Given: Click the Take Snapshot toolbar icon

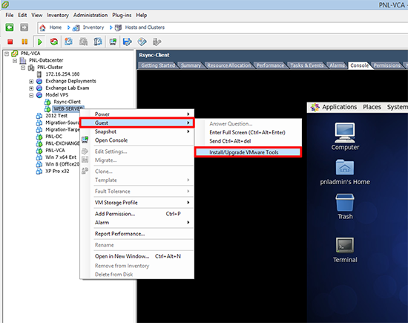Looking at the screenshot, I should 69,42.
